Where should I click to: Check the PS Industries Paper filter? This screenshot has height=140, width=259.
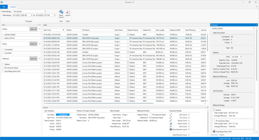click(3, 68)
